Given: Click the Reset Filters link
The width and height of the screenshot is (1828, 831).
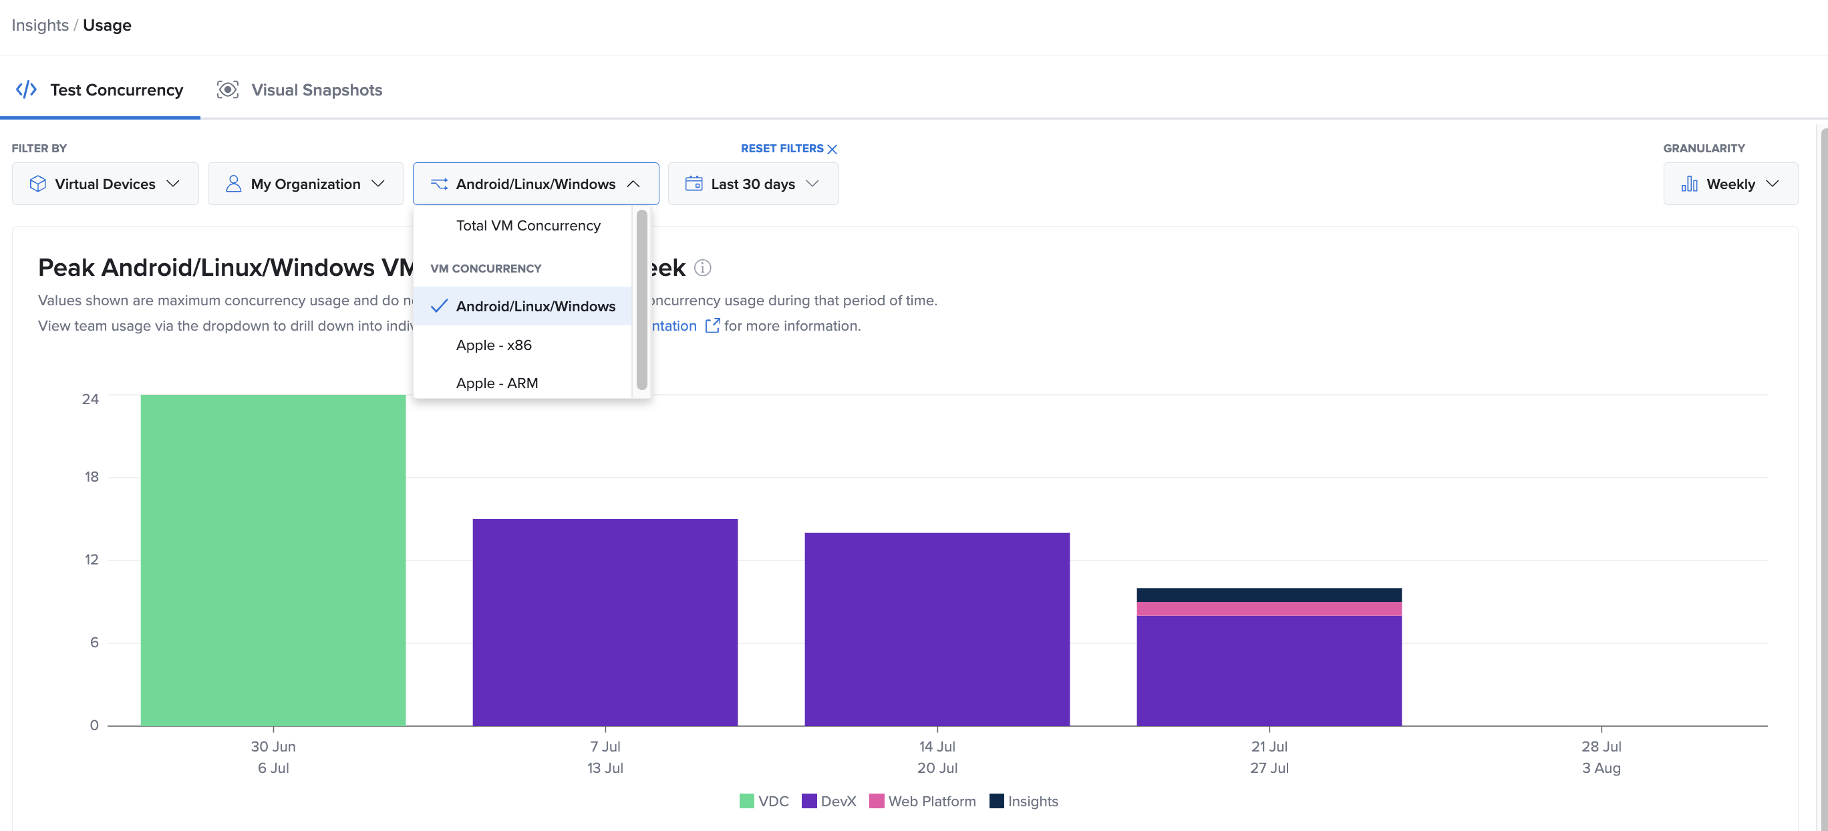Looking at the screenshot, I should click(781, 148).
